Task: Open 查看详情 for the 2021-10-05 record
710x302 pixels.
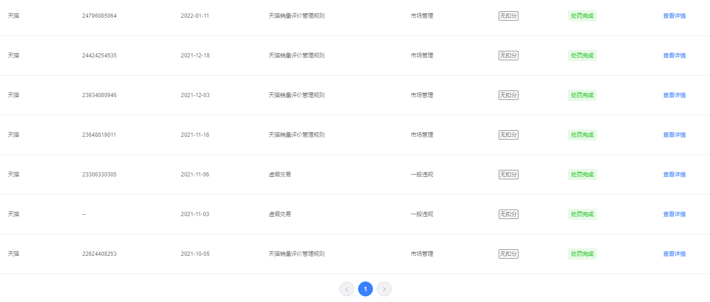Action: coord(674,254)
